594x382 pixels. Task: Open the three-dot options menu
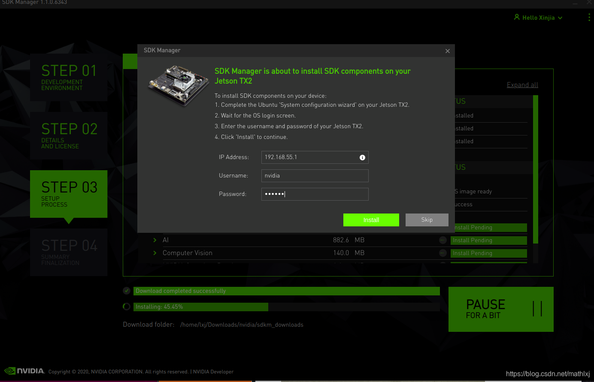589,18
